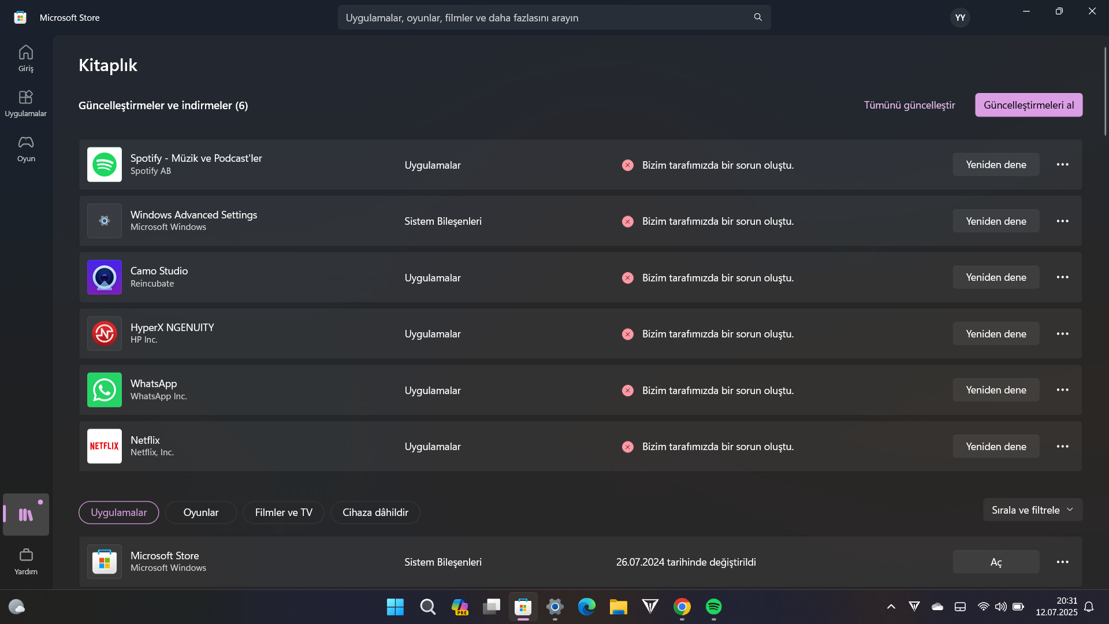This screenshot has width=1109, height=624.
Task: Open Yardım help in sidebar
Action: pyautogui.click(x=25, y=562)
